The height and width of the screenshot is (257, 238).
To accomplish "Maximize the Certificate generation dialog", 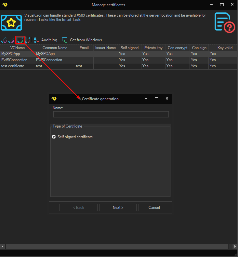I will point(156,99).
